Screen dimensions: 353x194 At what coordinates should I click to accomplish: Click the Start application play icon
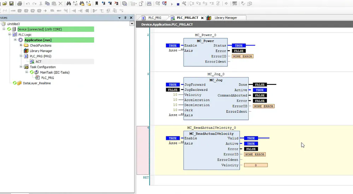[172, 4]
